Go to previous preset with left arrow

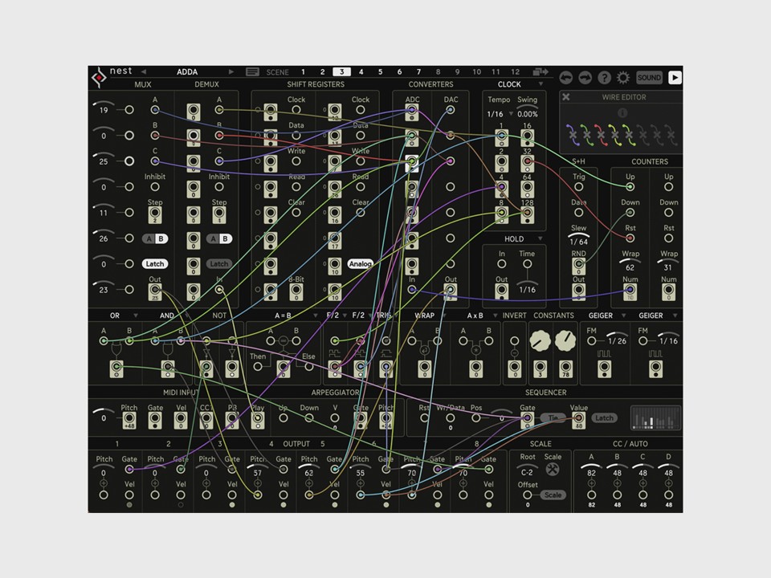pos(144,71)
